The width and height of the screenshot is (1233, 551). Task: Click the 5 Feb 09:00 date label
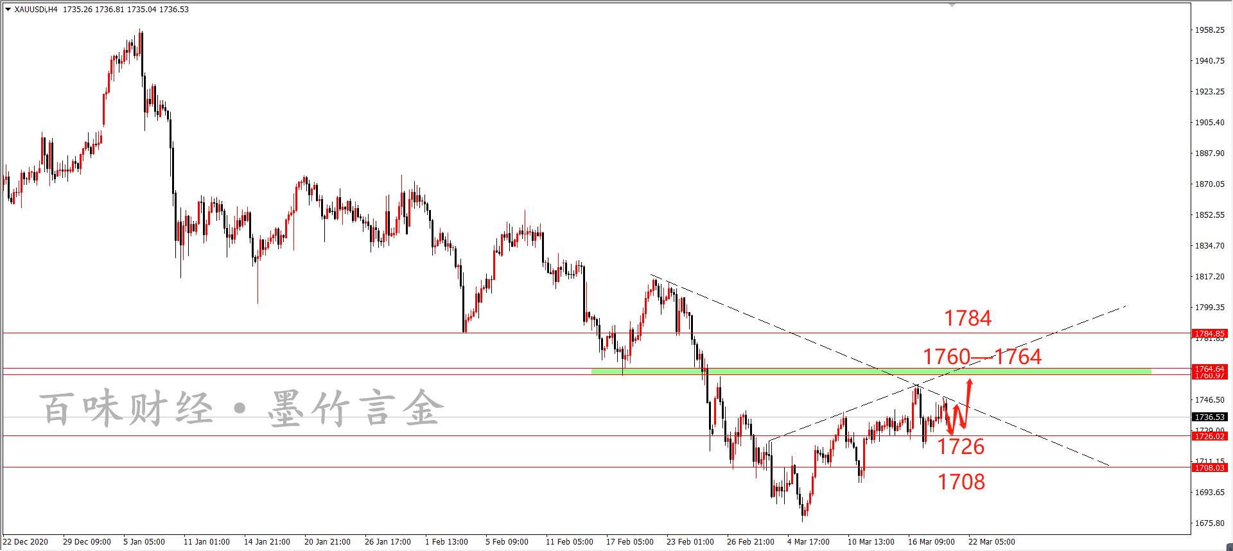point(507,542)
